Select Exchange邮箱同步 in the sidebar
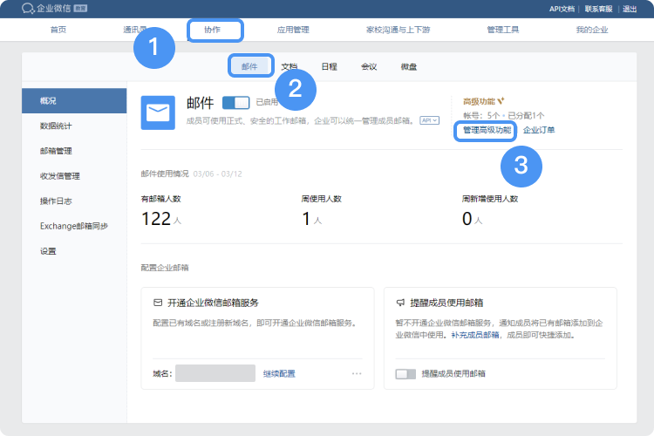 tap(74, 227)
